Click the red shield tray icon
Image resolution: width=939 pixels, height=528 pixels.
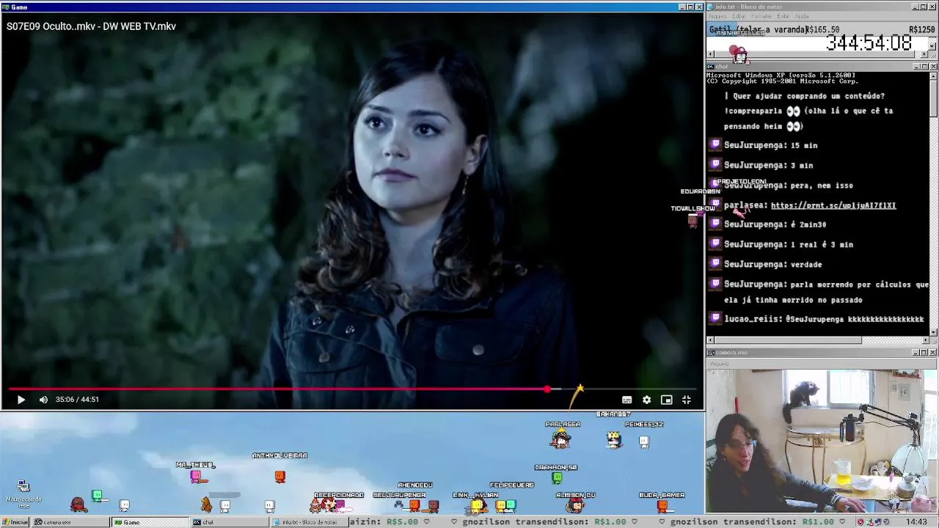coord(860,522)
